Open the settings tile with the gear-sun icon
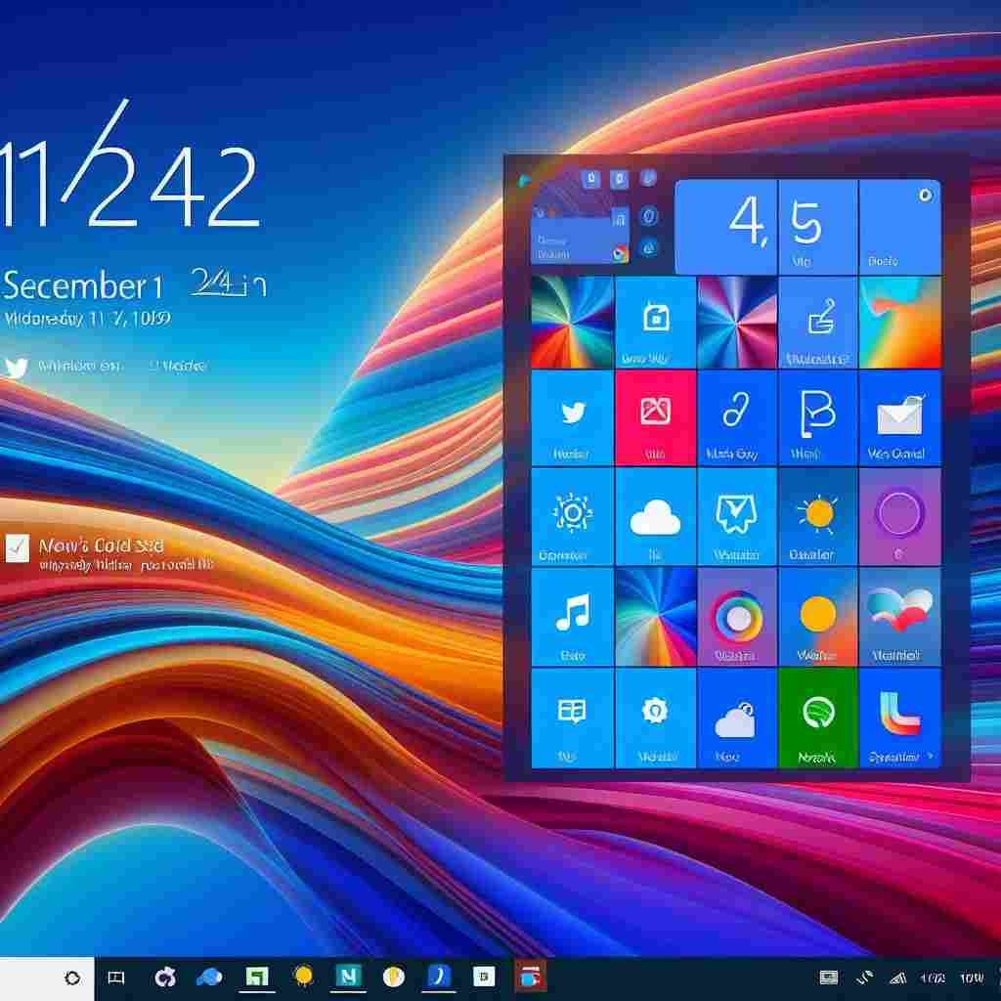This screenshot has height=1001, width=1001. click(x=572, y=516)
